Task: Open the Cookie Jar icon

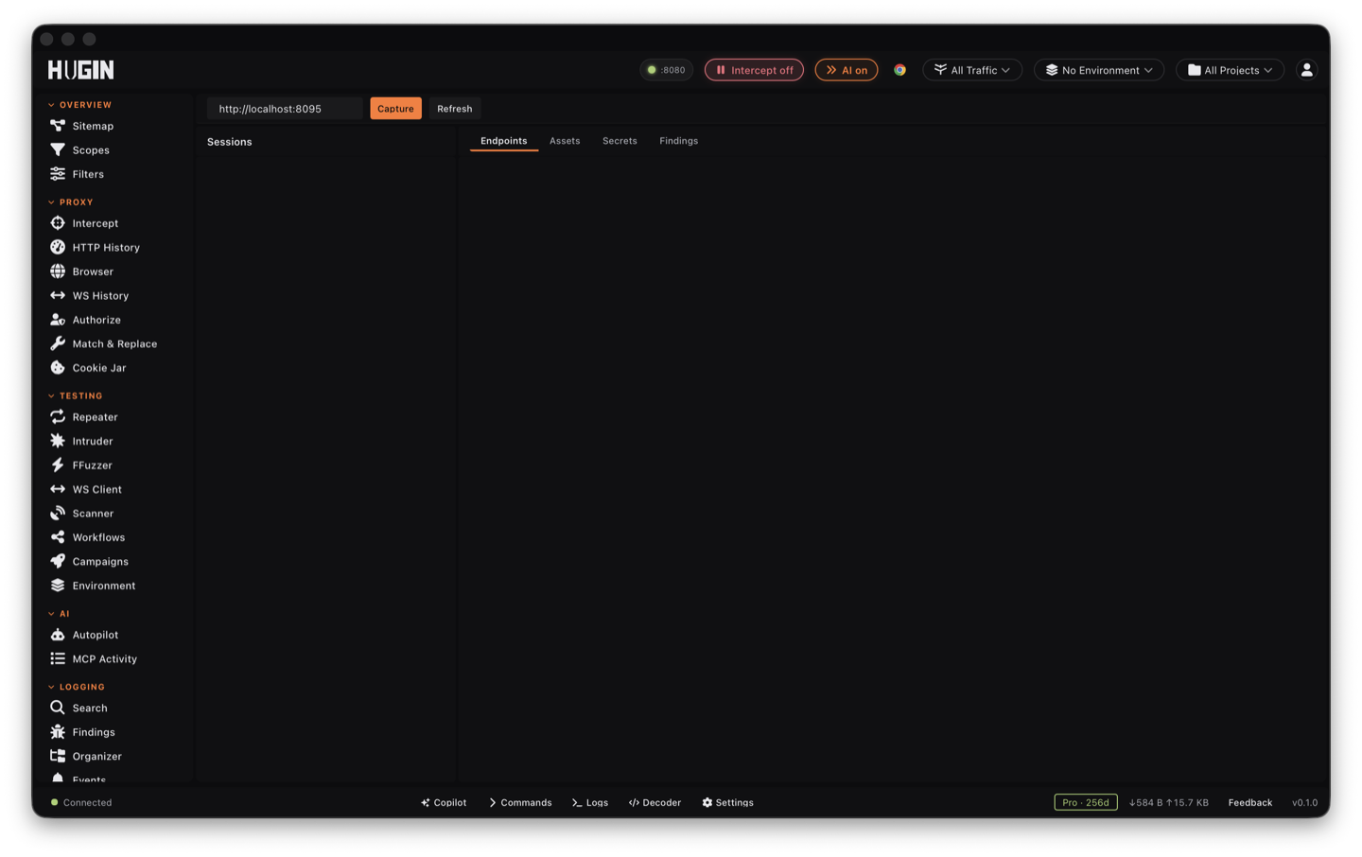Action: coord(58,368)
